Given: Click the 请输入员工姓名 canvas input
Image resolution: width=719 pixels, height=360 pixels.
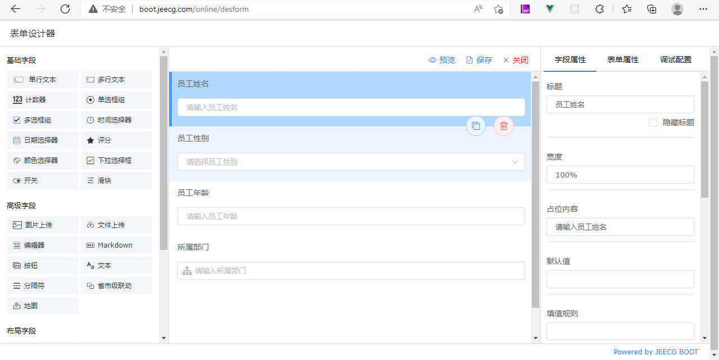Looking at the screenshot, I should pos(351,107).
